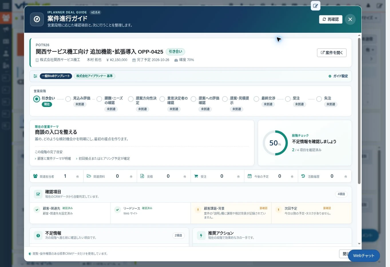The width and height of the screenshot is (390, 267).
Task: Click the dialog's vertical scrollbar thumb
Action: tap(359, 111)
